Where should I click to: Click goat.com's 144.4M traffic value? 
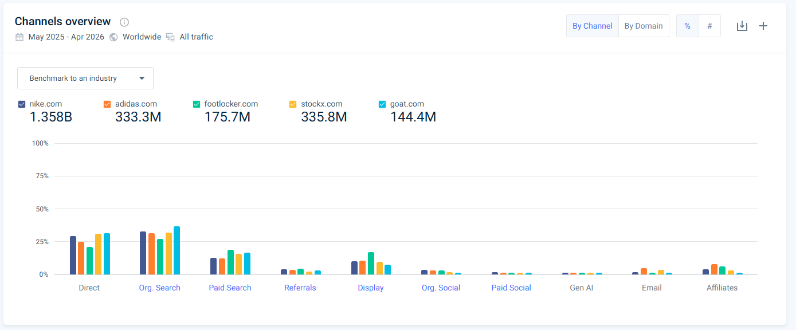pyautogui.click(x=413, y=117)
